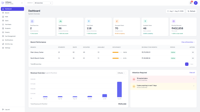Image resolution: width=200 pixels, height=112 pixels.
Task: Click the Occupied Seats card icon
Action: pos(117,21)
